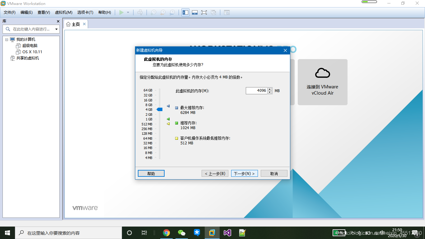Screen dimensions: 425x239
Task: Open the 帮助(H) menu
Action: [x=105, y=12]
